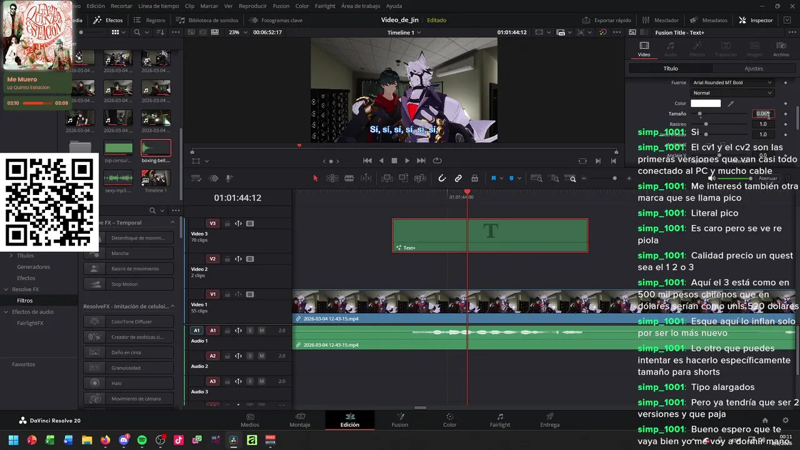
Task: Open the Reproducir menu
Action: click(x=252, y=6)
